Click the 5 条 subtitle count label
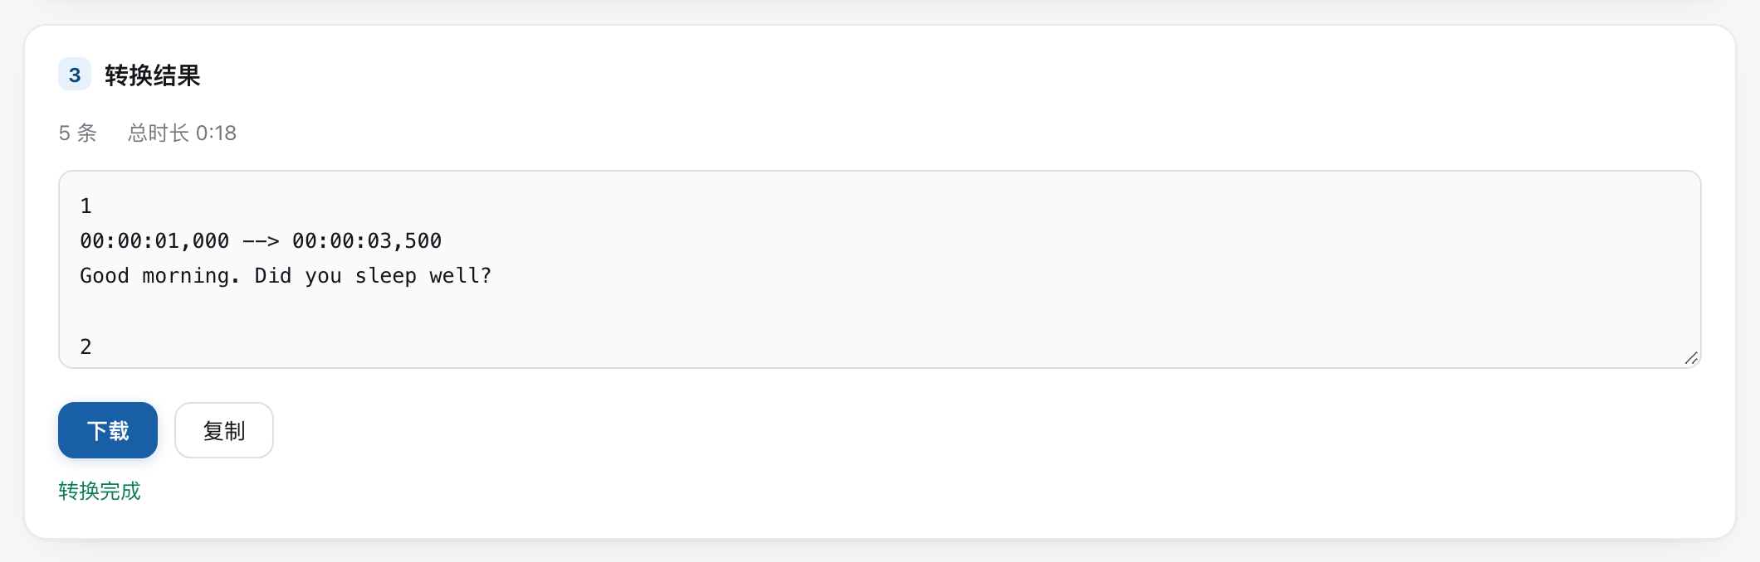Viewport: 1760px width, 562px height. [78, 133]
